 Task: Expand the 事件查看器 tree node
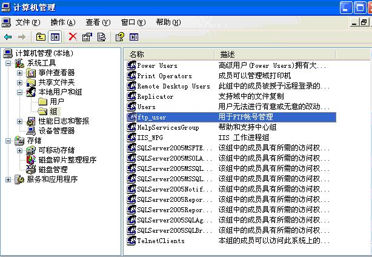19,73
